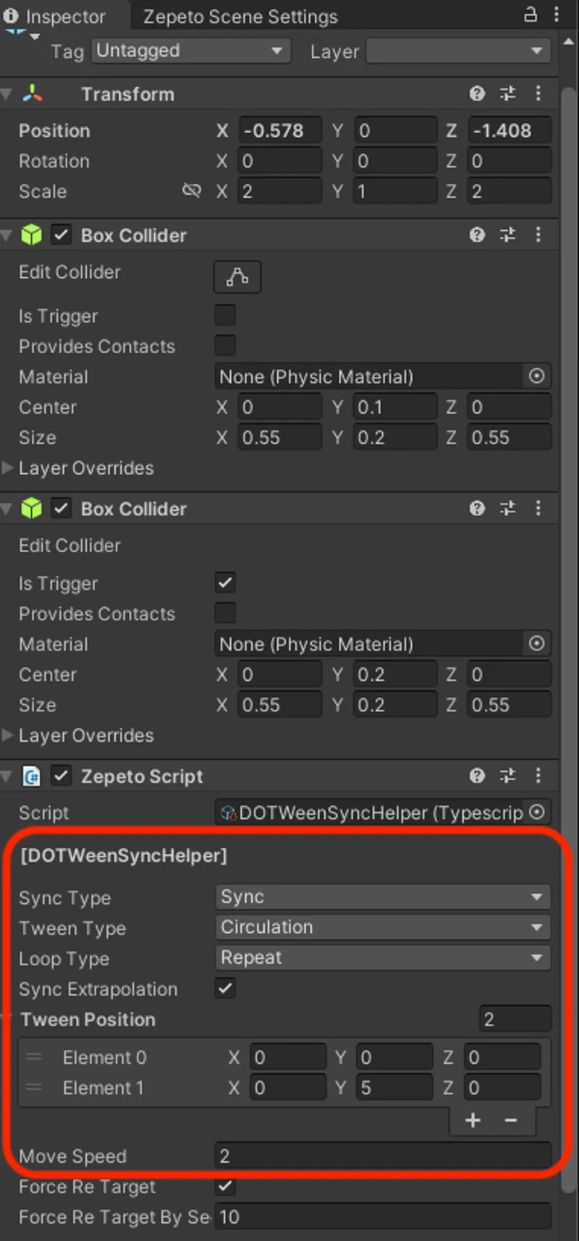This screenshot has width=579, height=1241.
Task: Open the Zepeto Script object picker
Action: pos(536,812)
